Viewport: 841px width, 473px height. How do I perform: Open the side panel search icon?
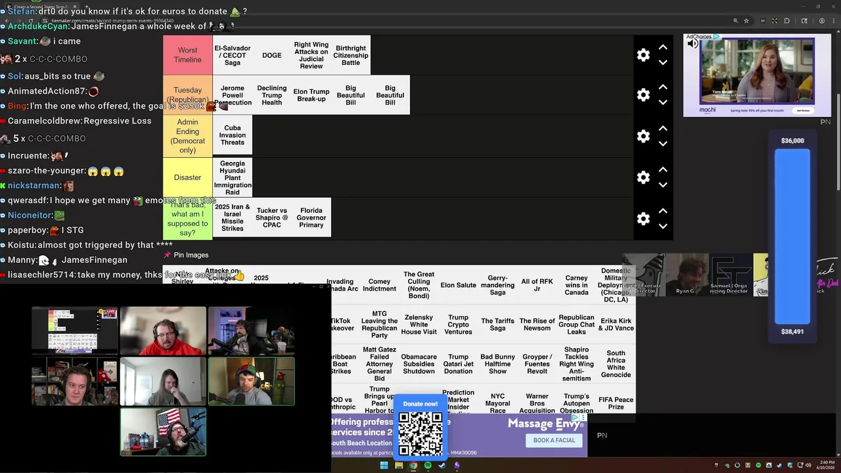pyautogui.click(x=804, y=21)
